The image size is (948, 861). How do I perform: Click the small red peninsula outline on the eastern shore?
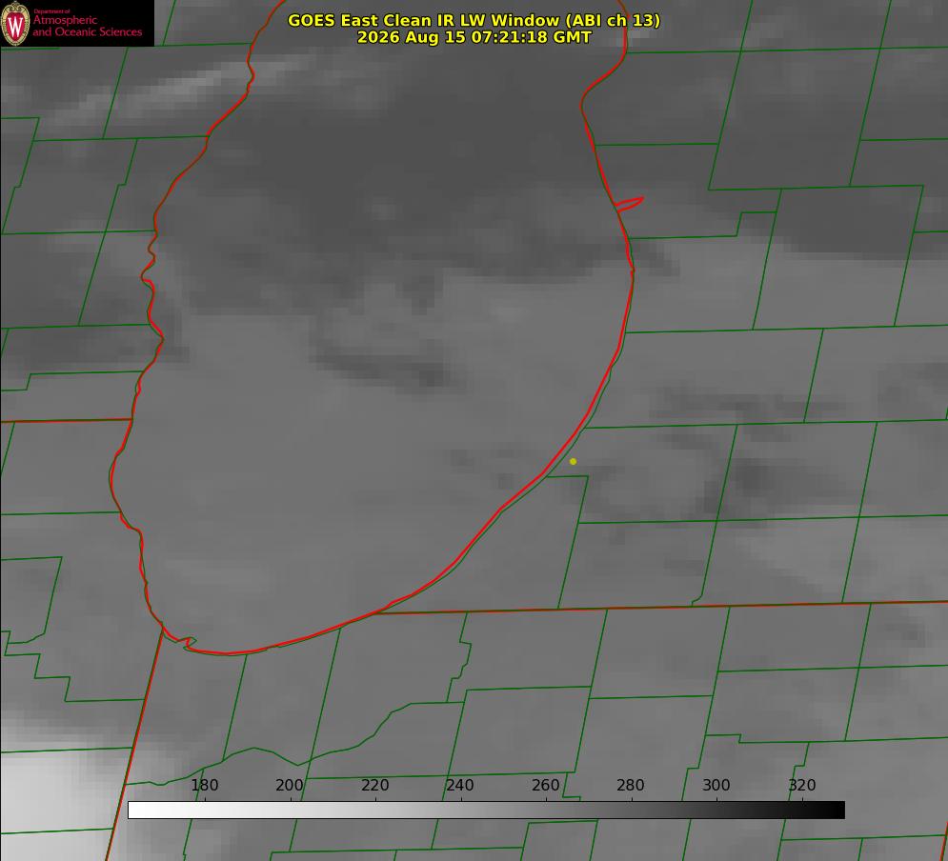[x=629, y=204]
